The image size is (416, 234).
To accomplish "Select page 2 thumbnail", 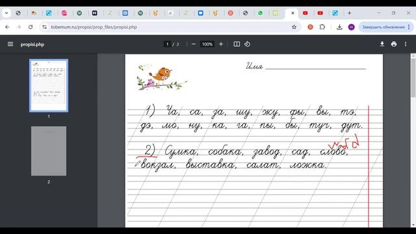I will click(49, 151).
